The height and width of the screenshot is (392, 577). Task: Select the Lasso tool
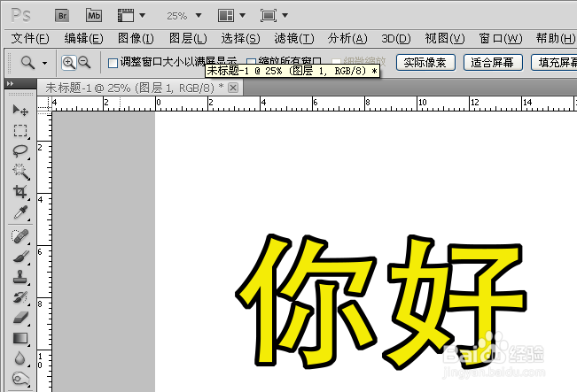pyautogui.click(x=20, y=150)
